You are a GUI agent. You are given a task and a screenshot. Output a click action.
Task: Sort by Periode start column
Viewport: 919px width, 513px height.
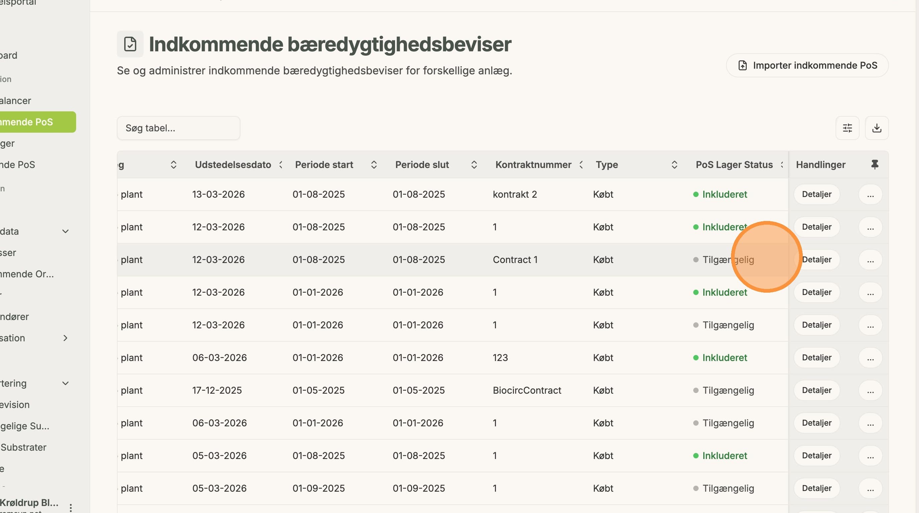[374, 165]
